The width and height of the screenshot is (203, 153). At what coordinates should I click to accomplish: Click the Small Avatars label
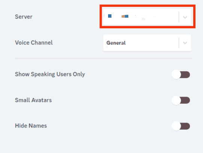point(33,100)
